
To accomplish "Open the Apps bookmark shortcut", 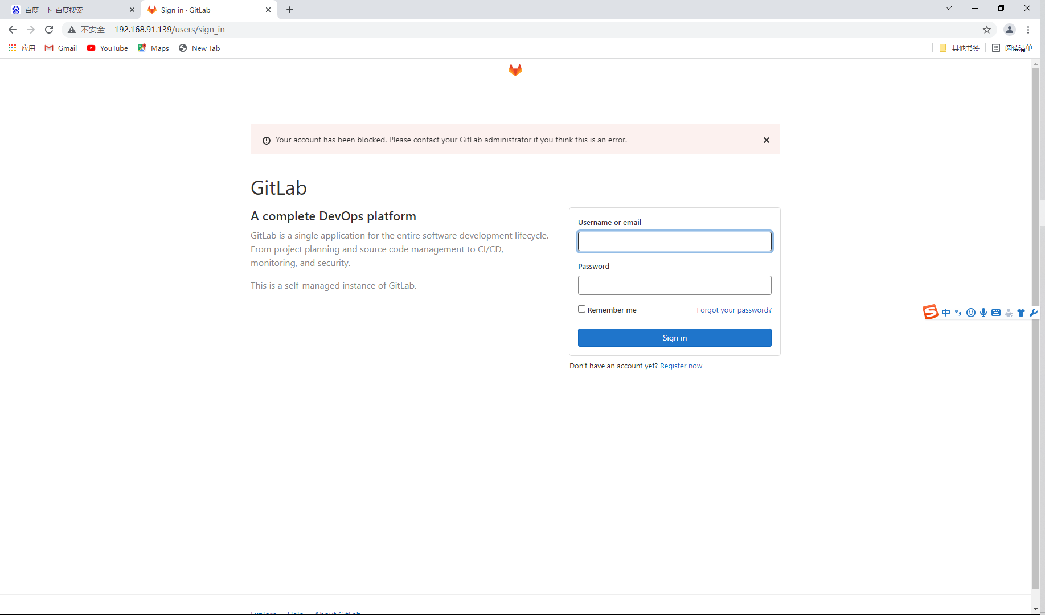I will 22,48.
